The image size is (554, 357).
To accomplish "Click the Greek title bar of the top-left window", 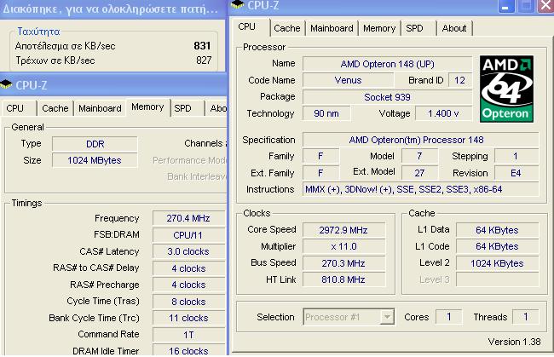I will click(x=113, y=9).
